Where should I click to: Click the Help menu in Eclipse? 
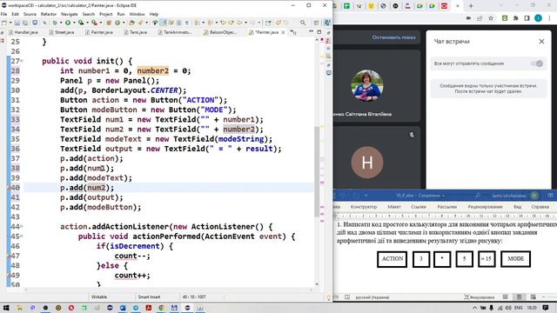coord(154,14)
